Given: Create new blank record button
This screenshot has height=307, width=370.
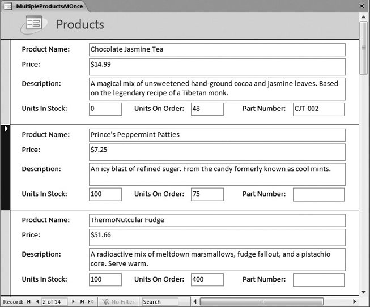Looking at the screenshot, I should tap(91, 302).
